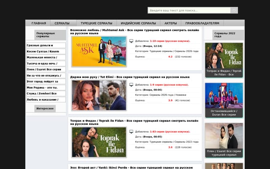This screenshot has width=270, height=169.
Task: Go to ТУРЕЦКИЕ СЕРИАЛЫ section
Action: point(97,23)
